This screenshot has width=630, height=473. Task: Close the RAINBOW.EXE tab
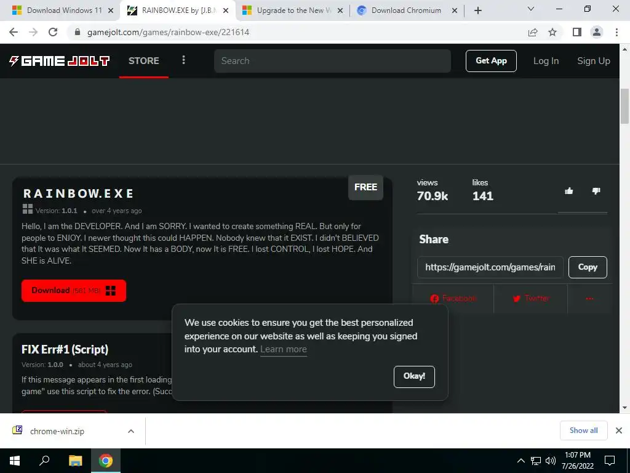tap(226, 11)
